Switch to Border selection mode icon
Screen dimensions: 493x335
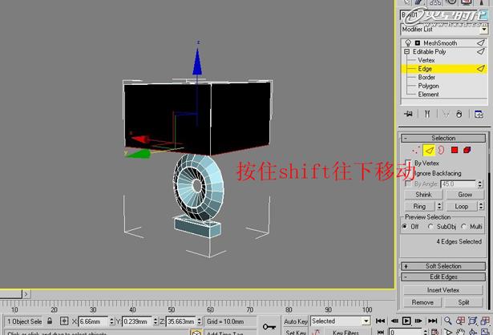coord(441,149)
